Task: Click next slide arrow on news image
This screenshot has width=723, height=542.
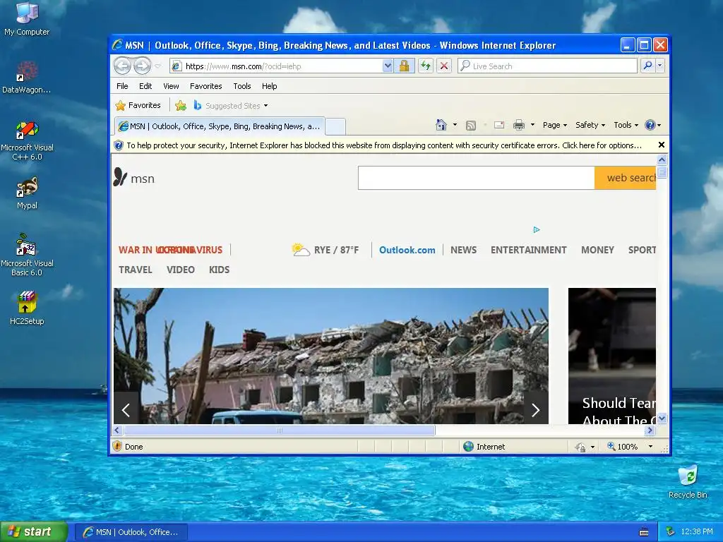Action: [536, 409]
